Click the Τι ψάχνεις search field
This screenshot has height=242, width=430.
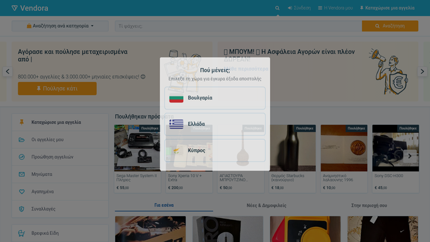coord(239,26)
